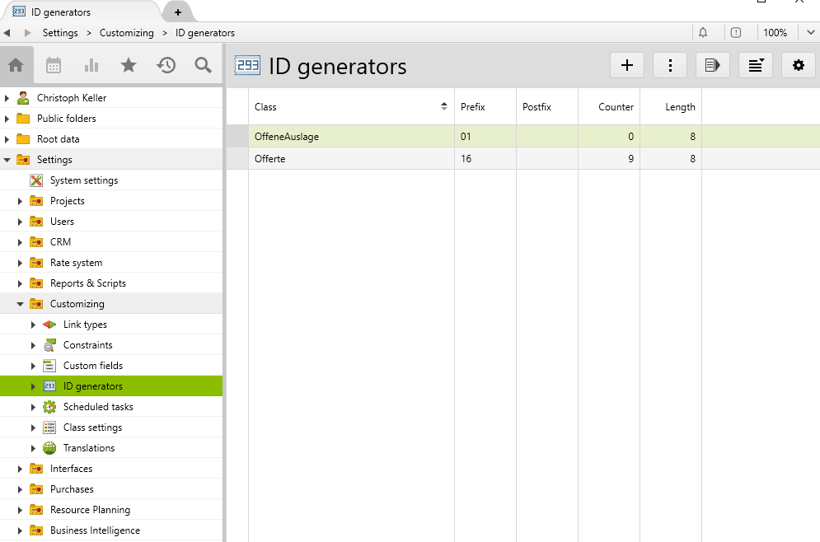Viewport: 820px width, 542px height.
Task: Open the history clock icon
Action: click(166, 66)
